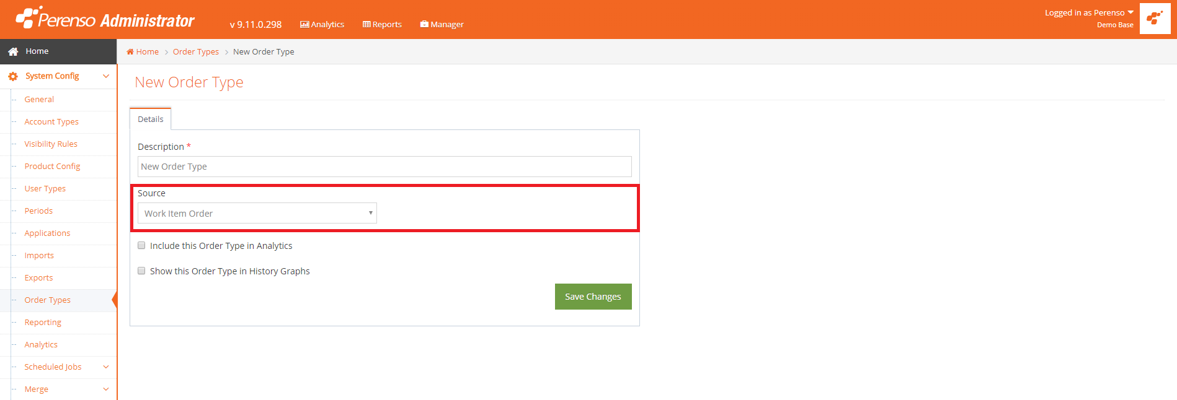Click the New Order Type breadcrumb text
The width and height of the screenshot is (1177, 400).
point(264,51)
